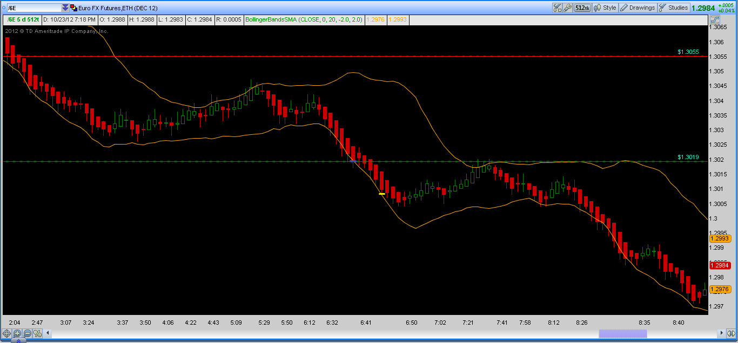Change the 512tk aggregation period
The height and width of the screenshot is (343, 738).
point(582,8)
